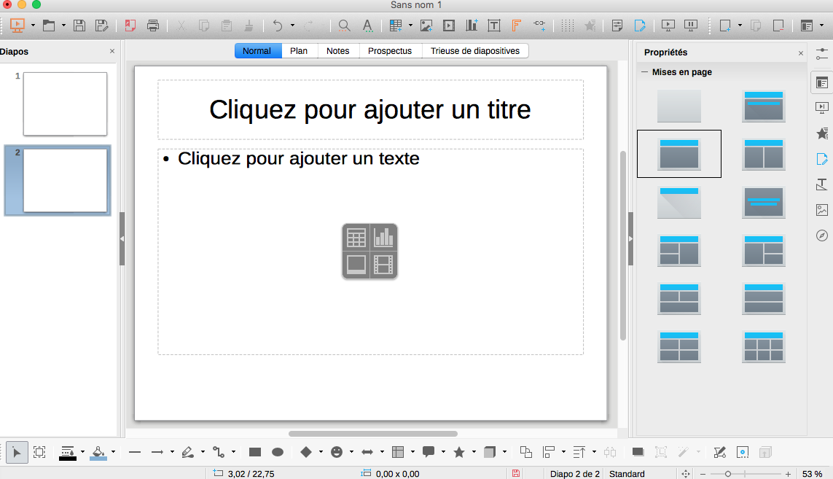
Task: Click the Open folder icon
Action: (49, 25)
